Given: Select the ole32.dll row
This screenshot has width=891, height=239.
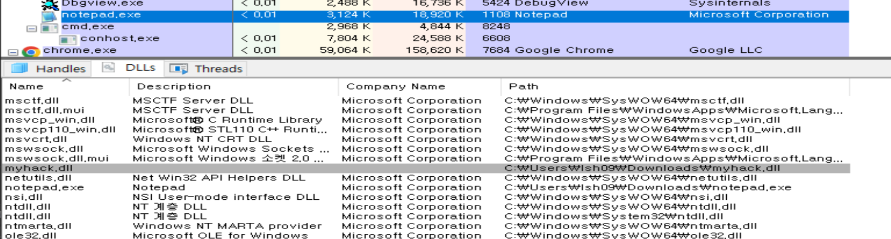Looking at the screenshot, I should 426,235.
